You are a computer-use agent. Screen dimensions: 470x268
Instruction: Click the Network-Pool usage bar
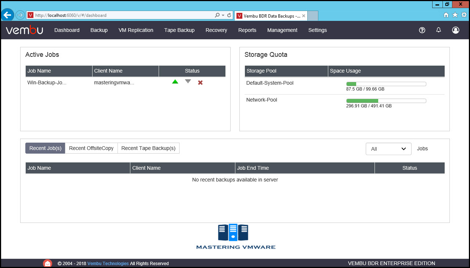click(x=386, y=101)
